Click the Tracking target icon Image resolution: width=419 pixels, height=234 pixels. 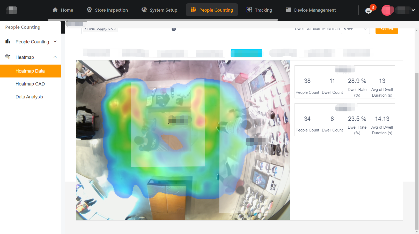(x=249, y=10)
